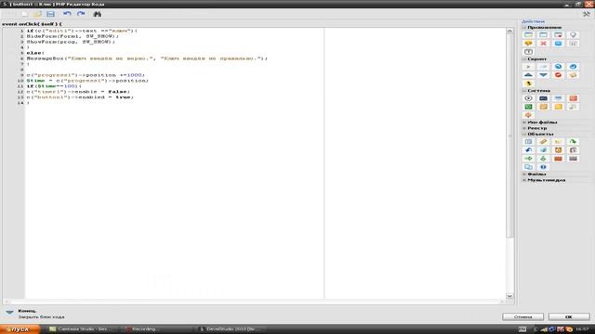Click the blue up arrow in Скрипт section
Viewport: 595px width, 334px height.
[528, 75]
